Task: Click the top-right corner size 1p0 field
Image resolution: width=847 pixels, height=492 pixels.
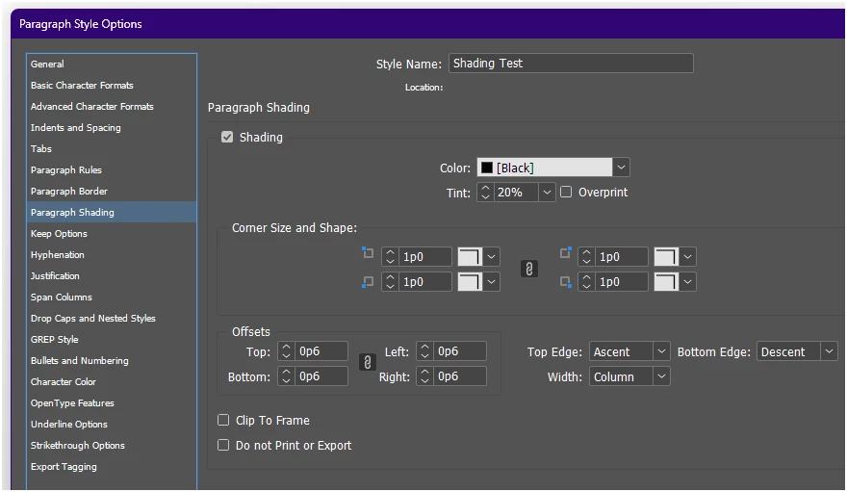Action: [x=621, y=256]
